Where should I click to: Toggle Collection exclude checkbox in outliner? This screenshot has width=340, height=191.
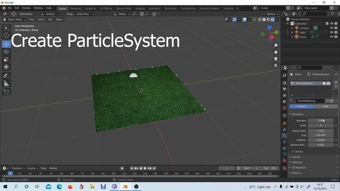coord(327,23)
